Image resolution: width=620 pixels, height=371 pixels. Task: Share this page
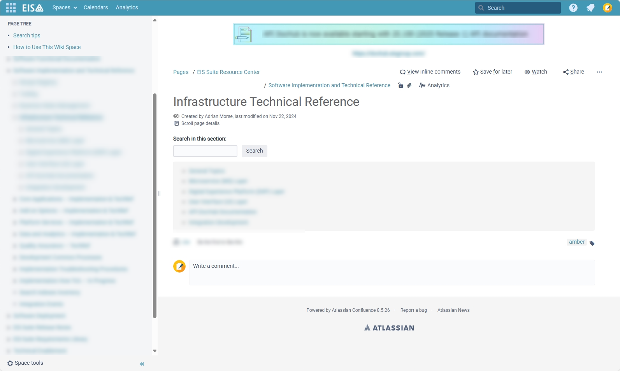[x=574, y=72]
